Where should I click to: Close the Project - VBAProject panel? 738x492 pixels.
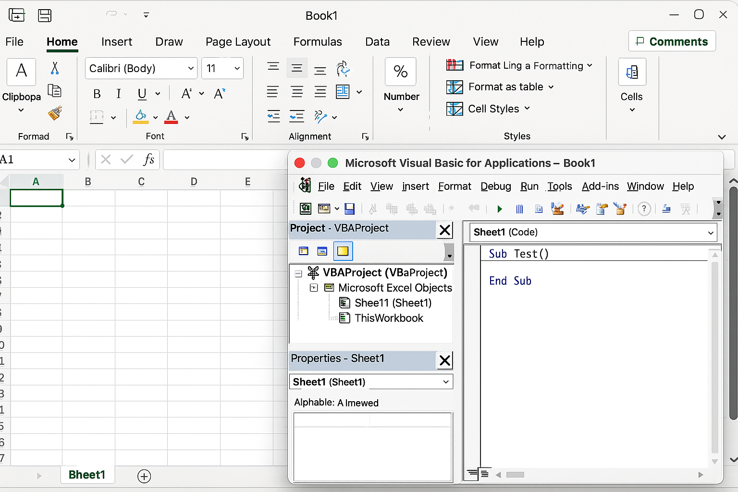[445, 230]
